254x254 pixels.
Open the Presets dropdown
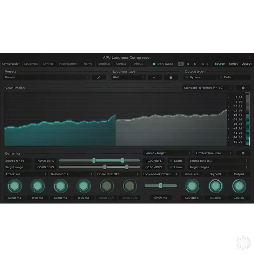tap(46, 77)
